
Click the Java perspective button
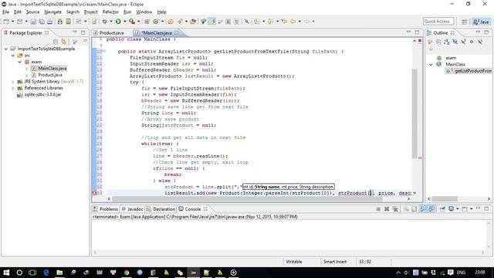coord(481,22)
